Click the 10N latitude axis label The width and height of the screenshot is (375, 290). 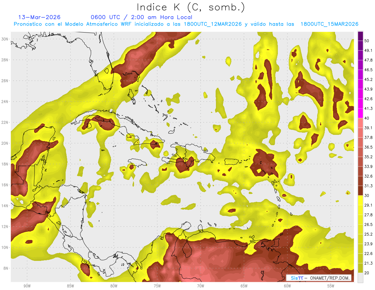5,247
